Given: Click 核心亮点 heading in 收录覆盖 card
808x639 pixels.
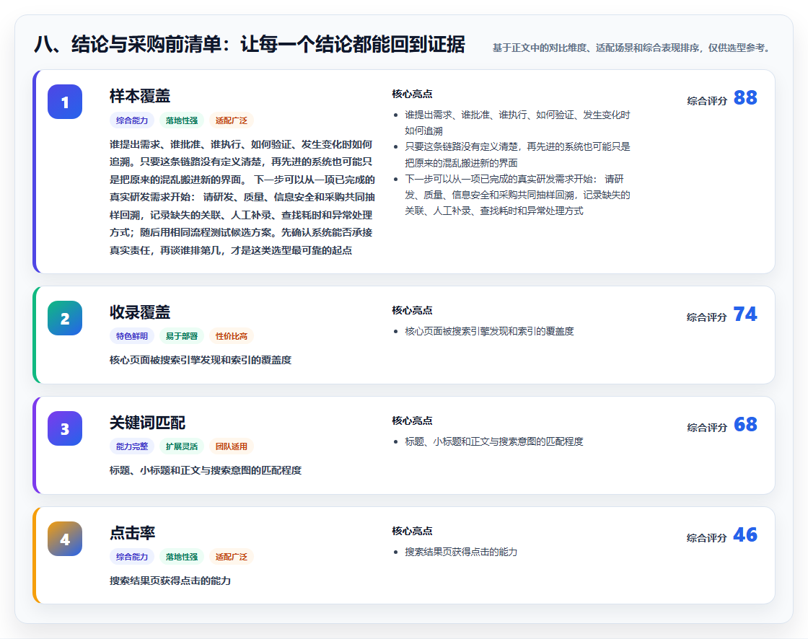Looking at the screenshot, I should [x=412, y=310].
